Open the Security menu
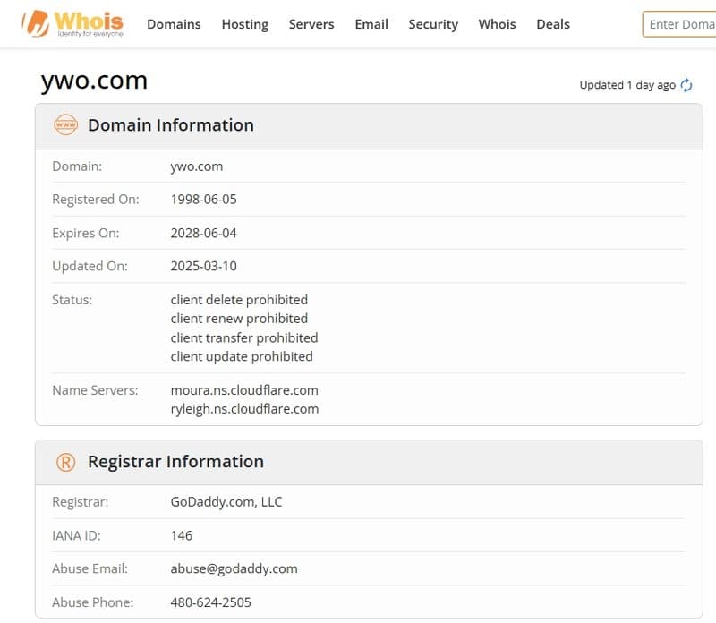 pos(433,24)
